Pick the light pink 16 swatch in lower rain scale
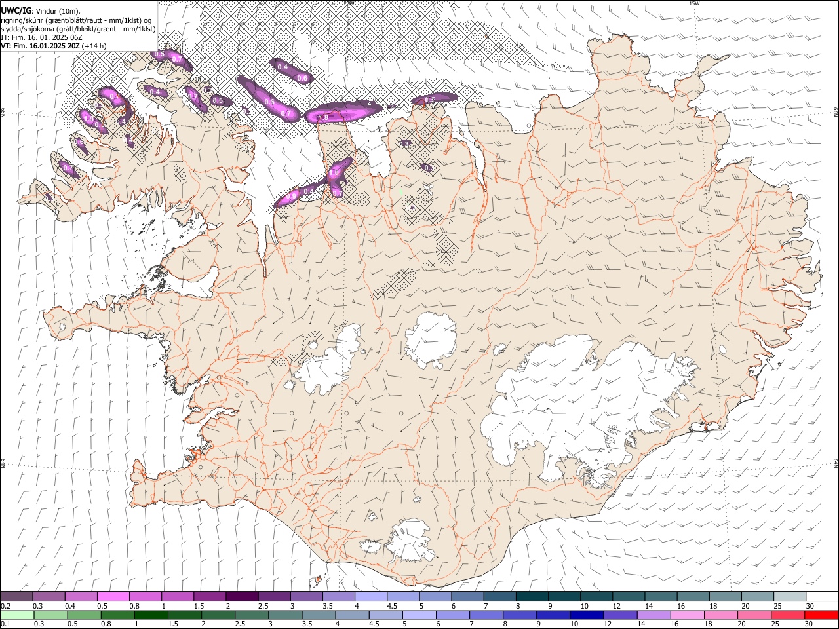Image resolution: width=839 pixels, height=629 pixels. point(686,615)
